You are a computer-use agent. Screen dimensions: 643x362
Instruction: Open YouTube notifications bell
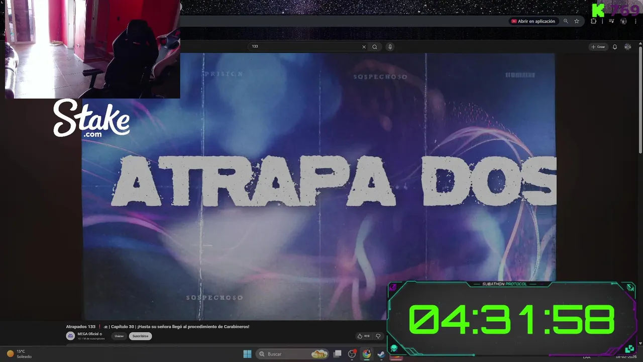click(614, 47)
